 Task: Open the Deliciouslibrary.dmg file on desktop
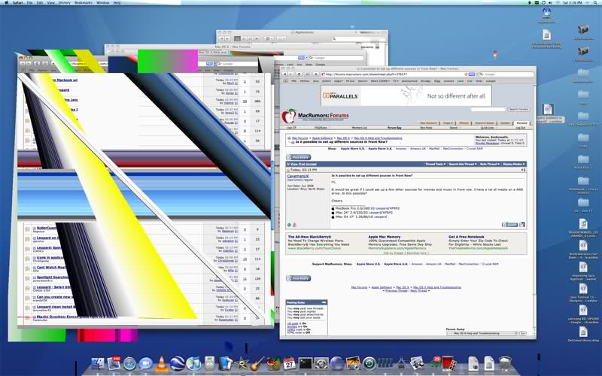pyautogui.click(x=583, y=333)
